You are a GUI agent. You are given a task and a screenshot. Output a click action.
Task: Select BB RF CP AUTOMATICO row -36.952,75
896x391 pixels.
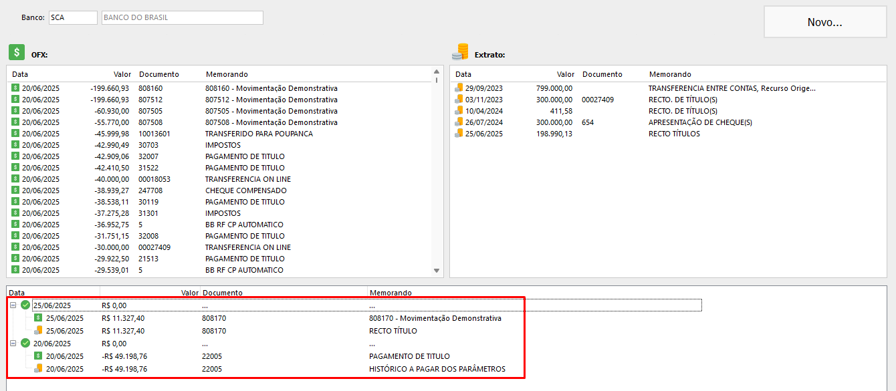point(220,225)
